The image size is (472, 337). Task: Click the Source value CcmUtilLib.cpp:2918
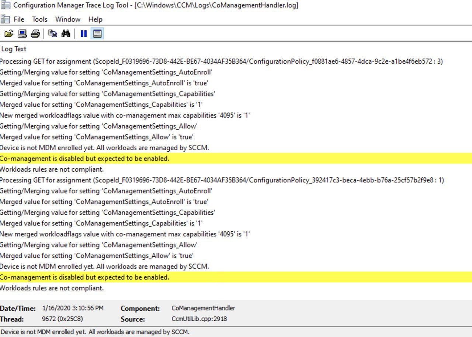click(199, 319)
